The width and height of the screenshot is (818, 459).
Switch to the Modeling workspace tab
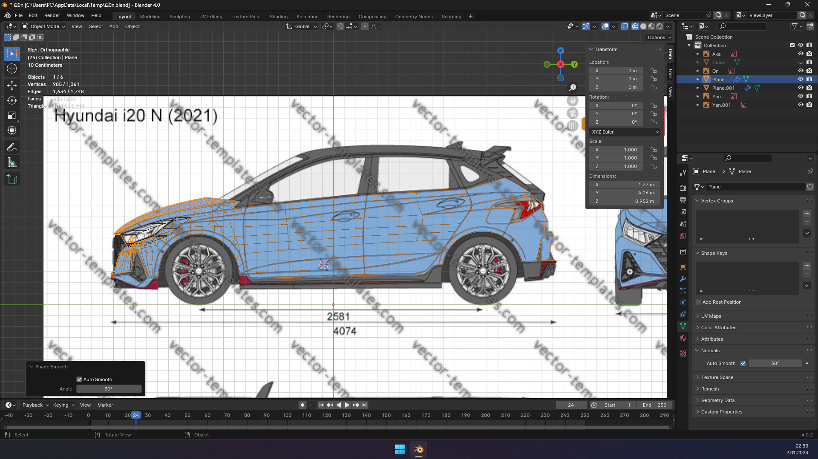click(150, 17)
